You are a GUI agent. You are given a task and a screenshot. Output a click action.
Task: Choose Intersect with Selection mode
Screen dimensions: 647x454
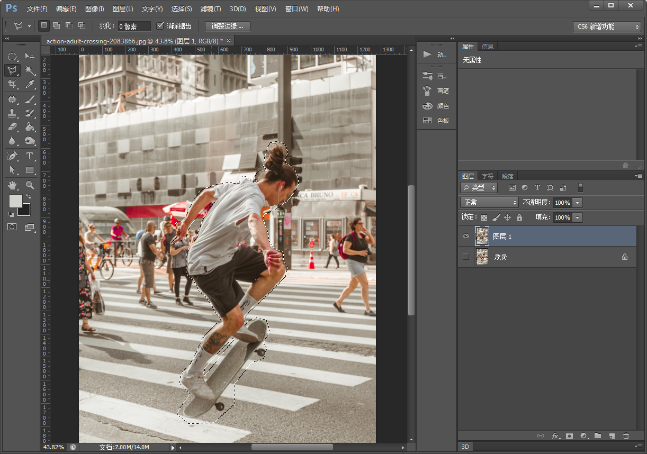[82, 25]
